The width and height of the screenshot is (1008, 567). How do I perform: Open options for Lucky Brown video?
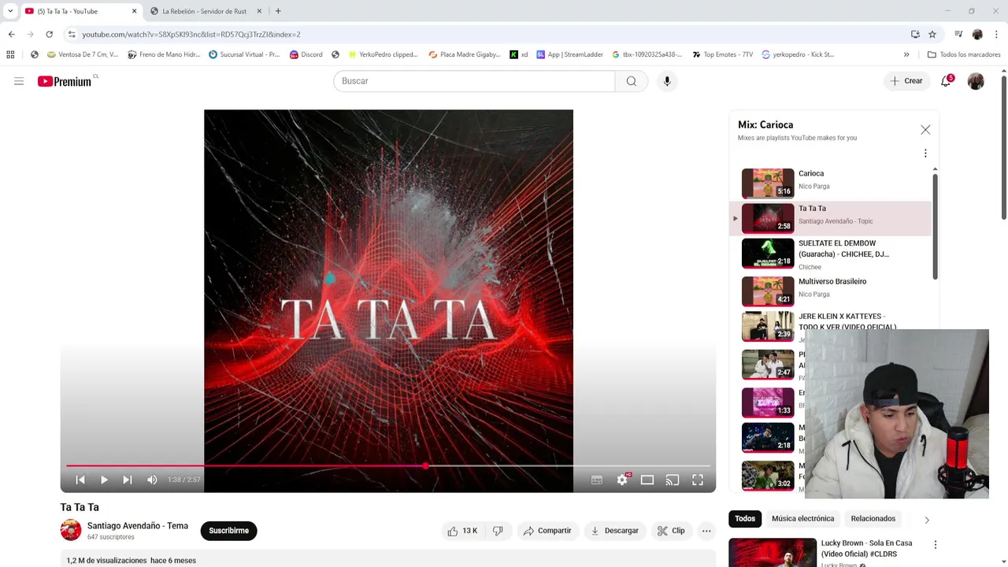936,545
